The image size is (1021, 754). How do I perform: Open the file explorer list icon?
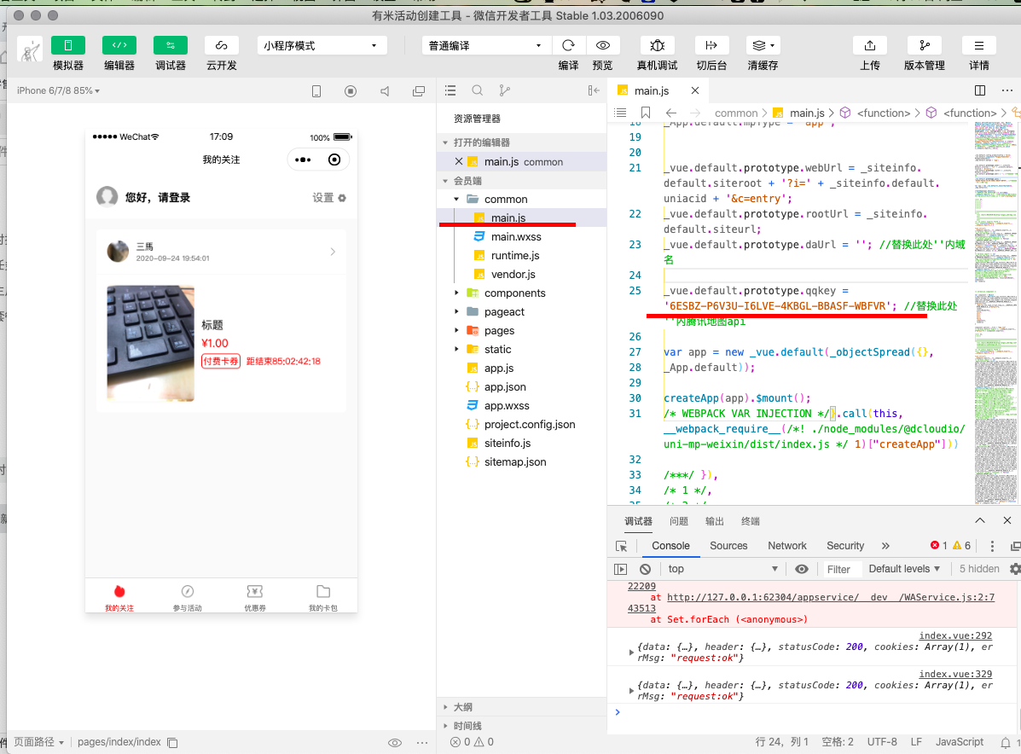point(450,90)
